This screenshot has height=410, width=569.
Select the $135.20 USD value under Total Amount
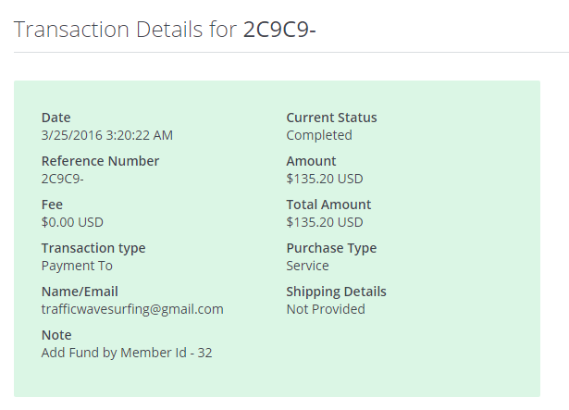[x=325, y=222]
